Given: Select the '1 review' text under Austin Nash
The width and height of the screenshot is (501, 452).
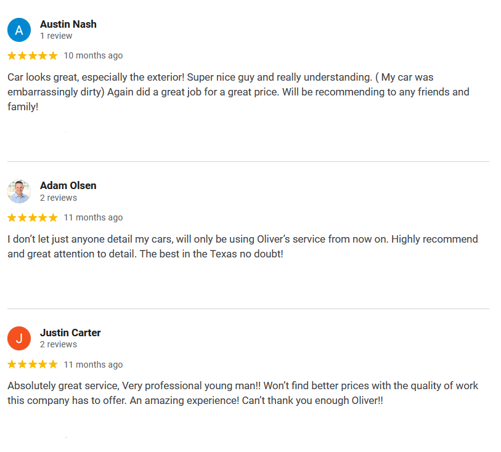Looking at the screenshot, I should [x=56, y=36].
